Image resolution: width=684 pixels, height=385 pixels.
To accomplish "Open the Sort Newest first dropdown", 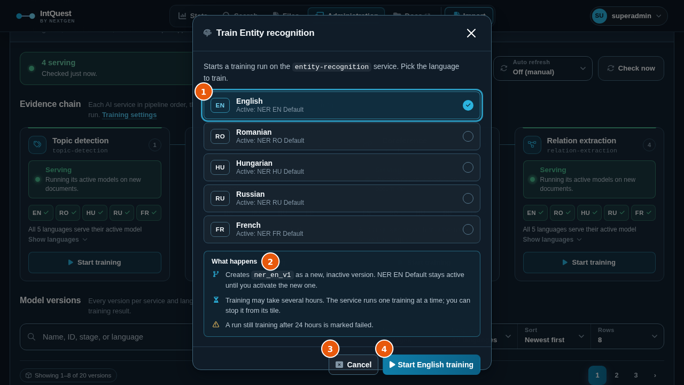I will point(554,336).
